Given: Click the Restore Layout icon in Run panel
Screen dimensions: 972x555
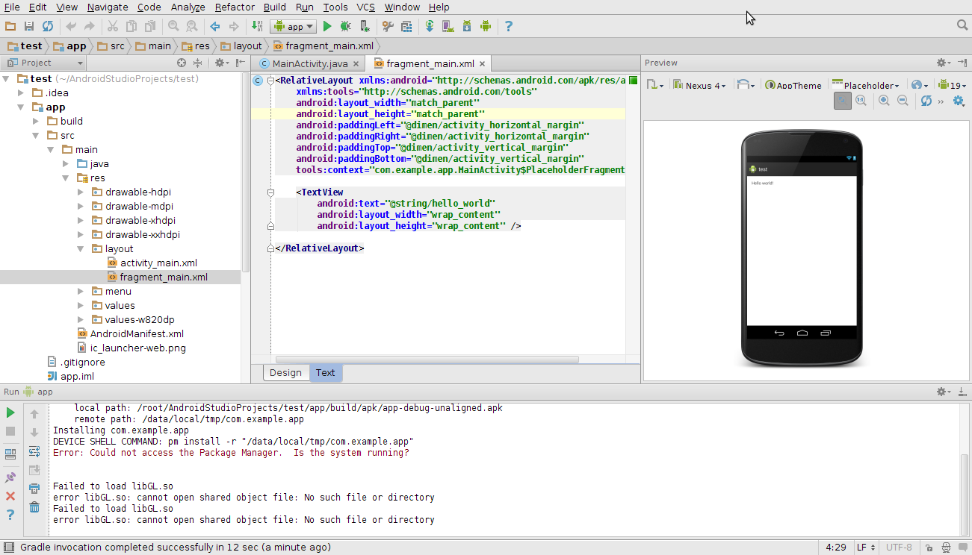Looking at the screenshot, I should (x=10, y=454).
